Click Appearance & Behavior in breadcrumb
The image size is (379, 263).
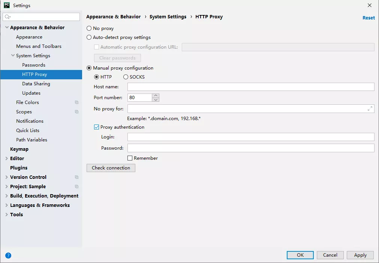click(113, 17)
